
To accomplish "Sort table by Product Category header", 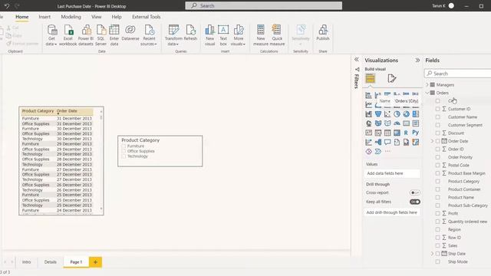I will click(38, 111).
